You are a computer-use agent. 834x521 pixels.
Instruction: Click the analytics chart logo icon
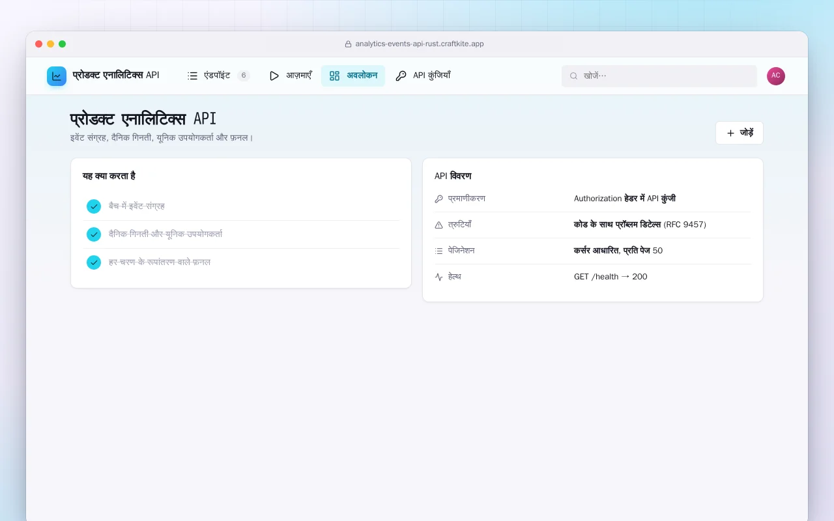tap(57, 76)
